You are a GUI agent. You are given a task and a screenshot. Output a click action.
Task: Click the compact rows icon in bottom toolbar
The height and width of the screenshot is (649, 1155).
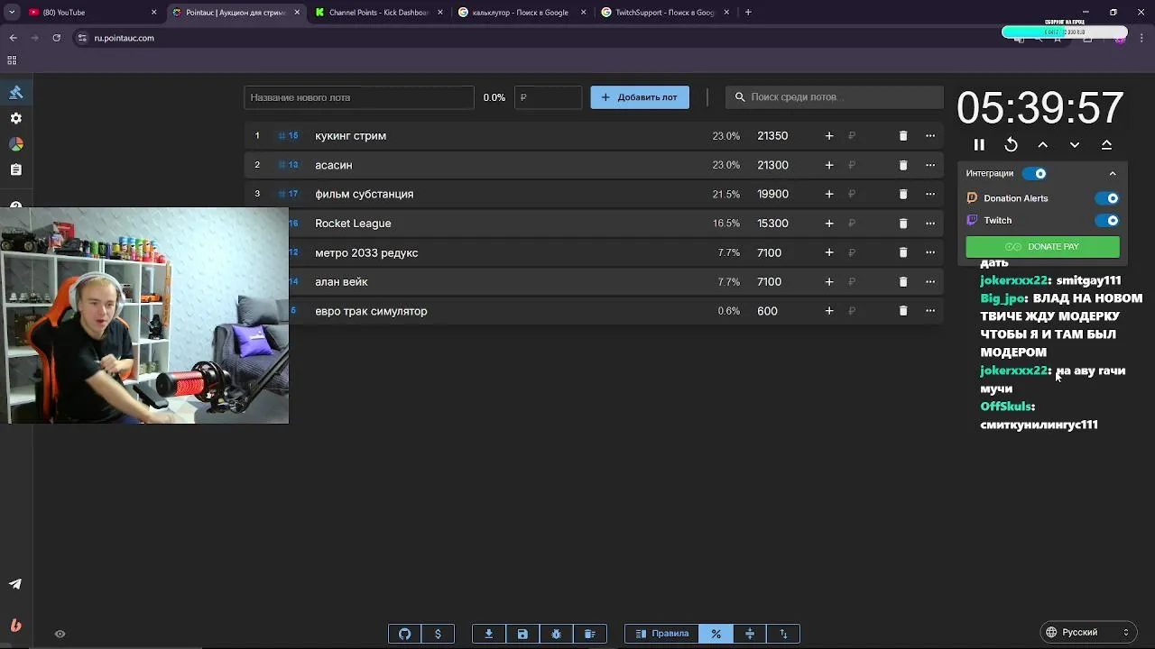click(750, 634)
